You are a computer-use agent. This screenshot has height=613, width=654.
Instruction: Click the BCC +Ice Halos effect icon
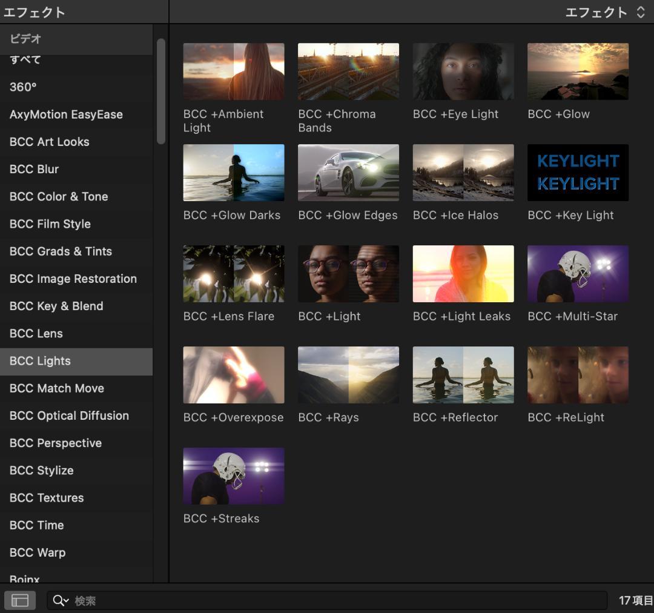coord(463,173)
